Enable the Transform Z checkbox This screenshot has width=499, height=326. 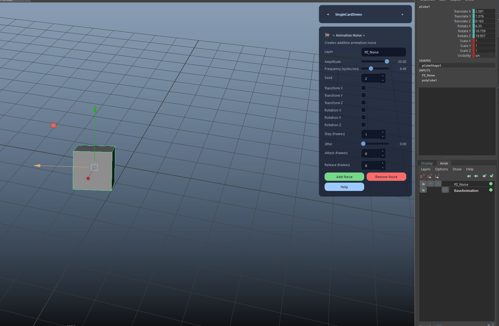click(364, 103)
